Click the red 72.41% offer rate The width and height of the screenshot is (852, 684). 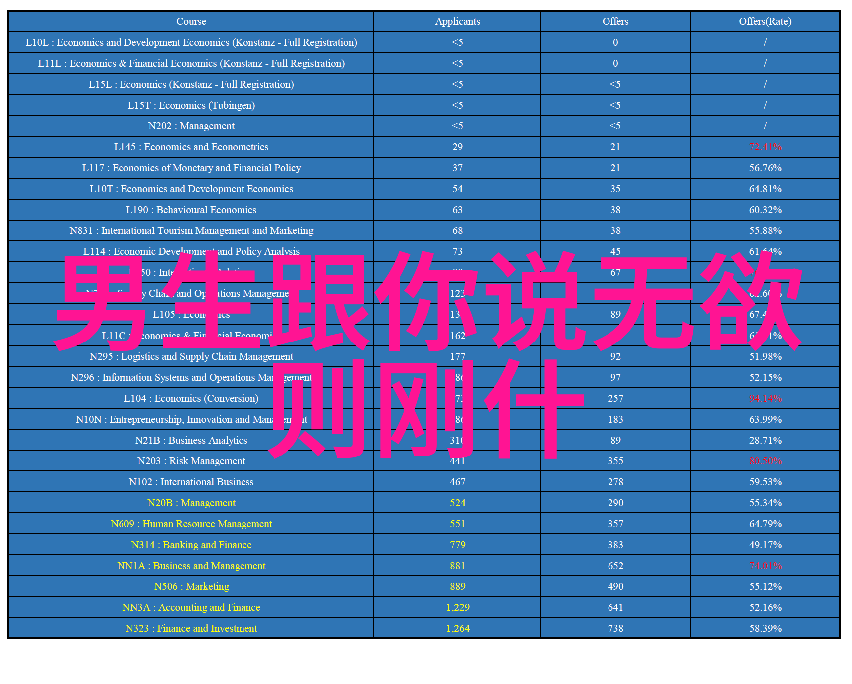point(765,147)
